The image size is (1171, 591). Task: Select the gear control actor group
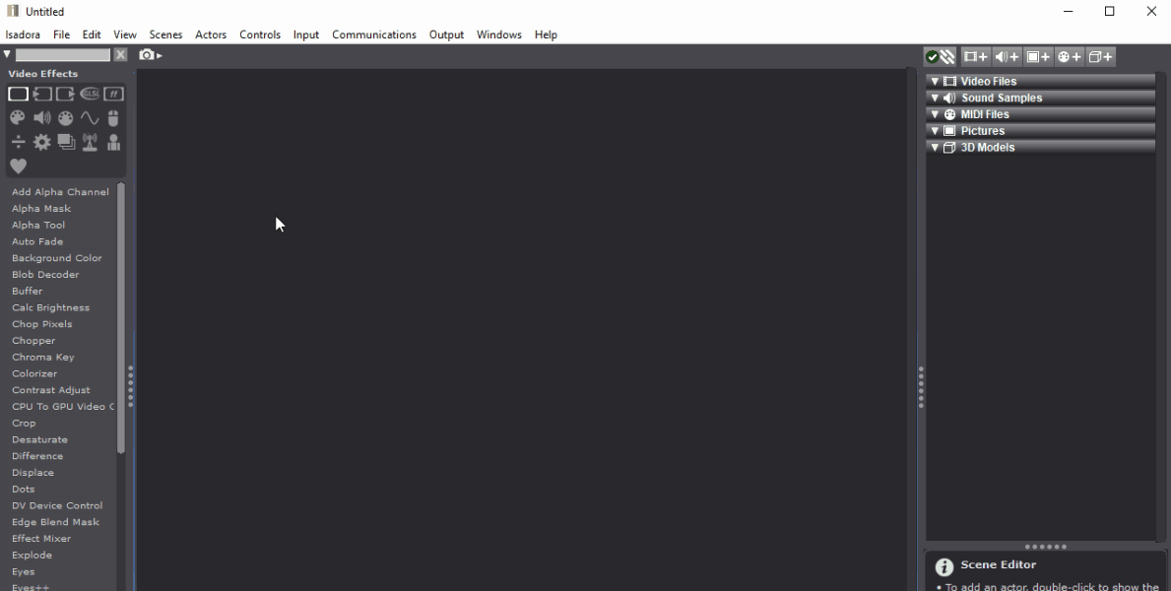pos(41,142)
